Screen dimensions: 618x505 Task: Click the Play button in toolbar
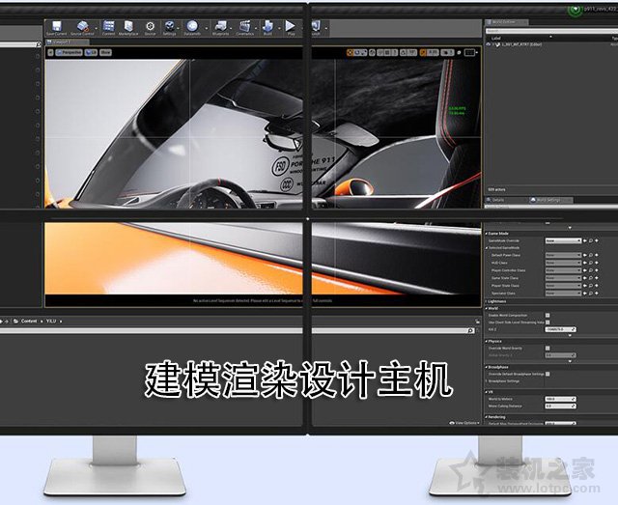coord(291,27)
